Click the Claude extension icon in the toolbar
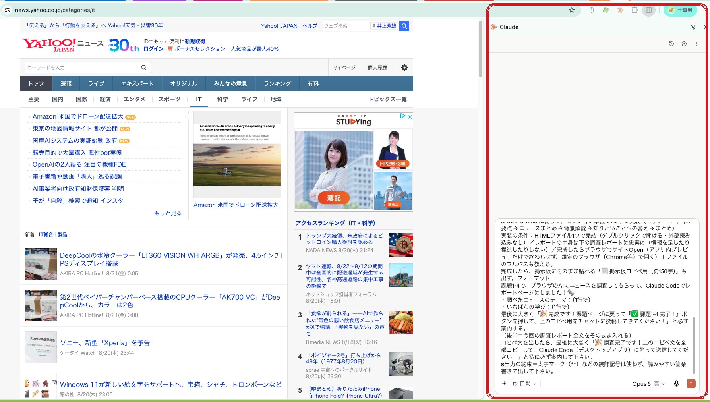Screen dimensions: 710x402 [x=620, y=10]
